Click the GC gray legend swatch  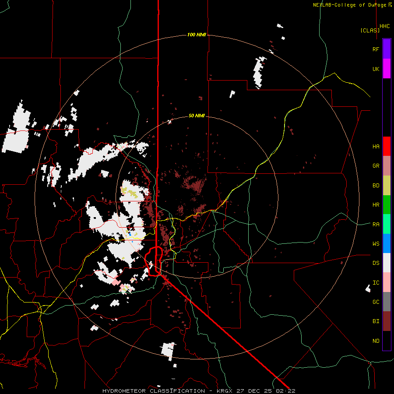pos(387,302)
